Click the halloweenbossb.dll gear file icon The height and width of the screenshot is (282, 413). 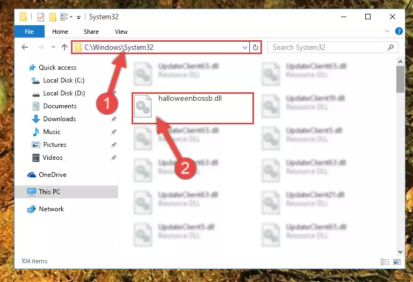pos(143,106)
